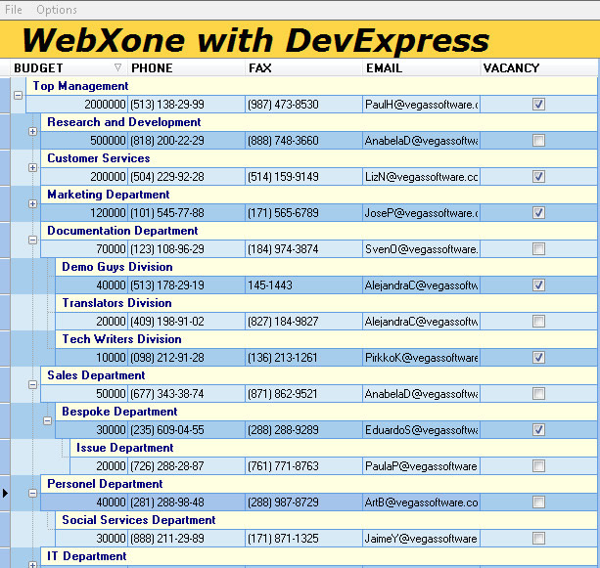Select the Customer Services row title
The image size is (600, 568).
(x=98, y=158)
